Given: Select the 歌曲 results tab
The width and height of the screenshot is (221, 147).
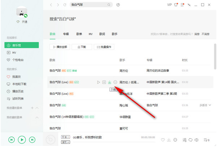Looking at the screenshot, I should click(52, 34).
